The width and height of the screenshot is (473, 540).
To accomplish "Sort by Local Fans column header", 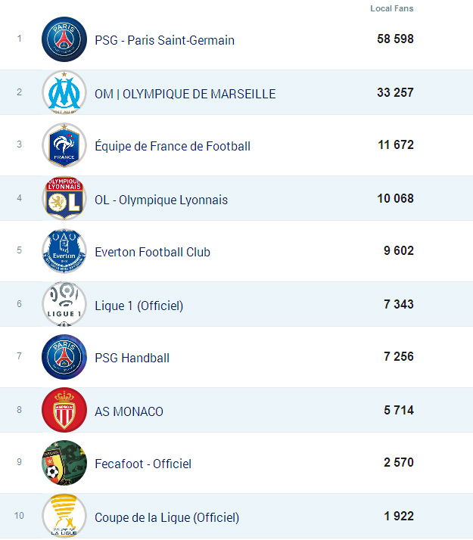I will [x=391, y=9].
